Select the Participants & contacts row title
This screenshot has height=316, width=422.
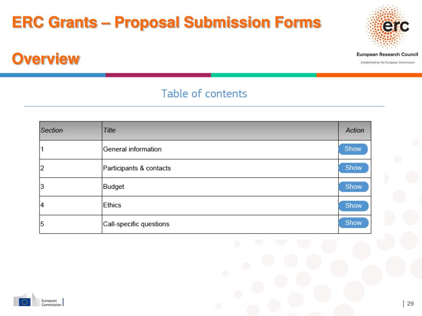click(137, 168)
